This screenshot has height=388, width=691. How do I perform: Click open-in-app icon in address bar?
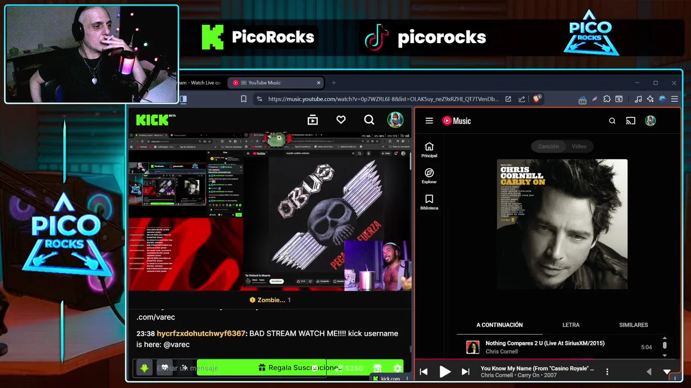(508, 99)
